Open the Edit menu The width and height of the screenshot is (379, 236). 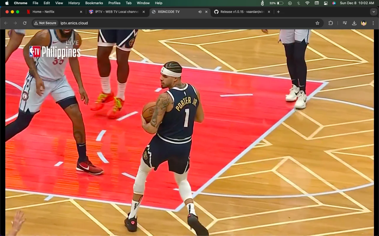point(47,3)
